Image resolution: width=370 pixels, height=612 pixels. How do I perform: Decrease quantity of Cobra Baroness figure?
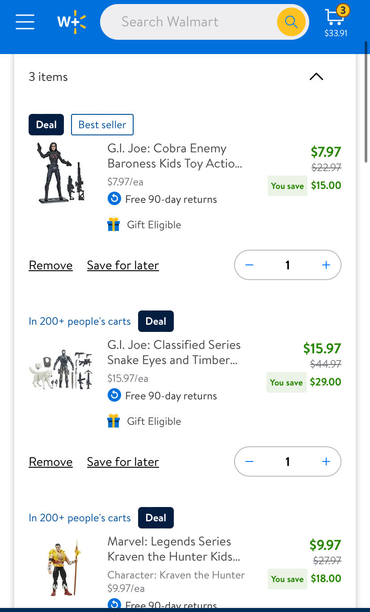(x=249, y=265)
